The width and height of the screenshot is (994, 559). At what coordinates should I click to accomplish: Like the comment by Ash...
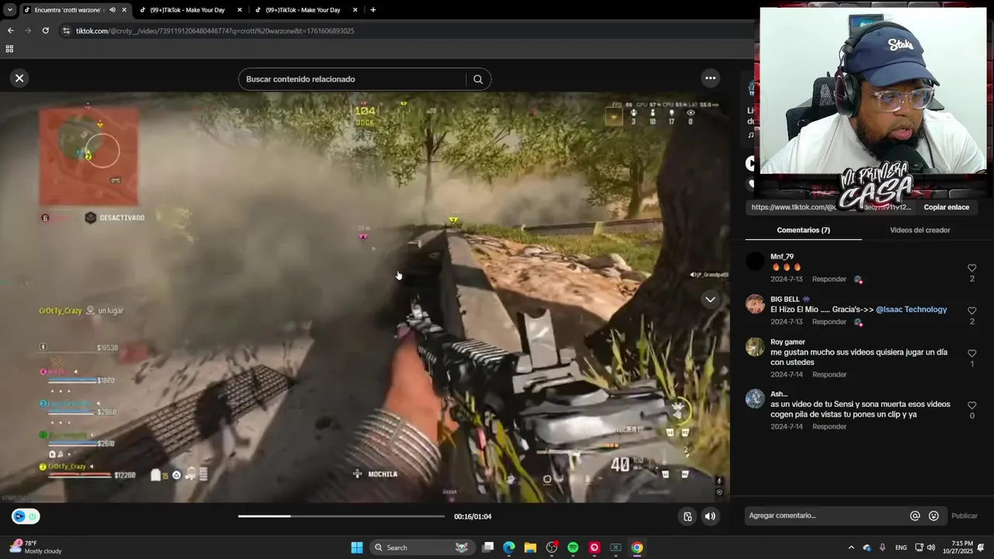coord(971,405)
